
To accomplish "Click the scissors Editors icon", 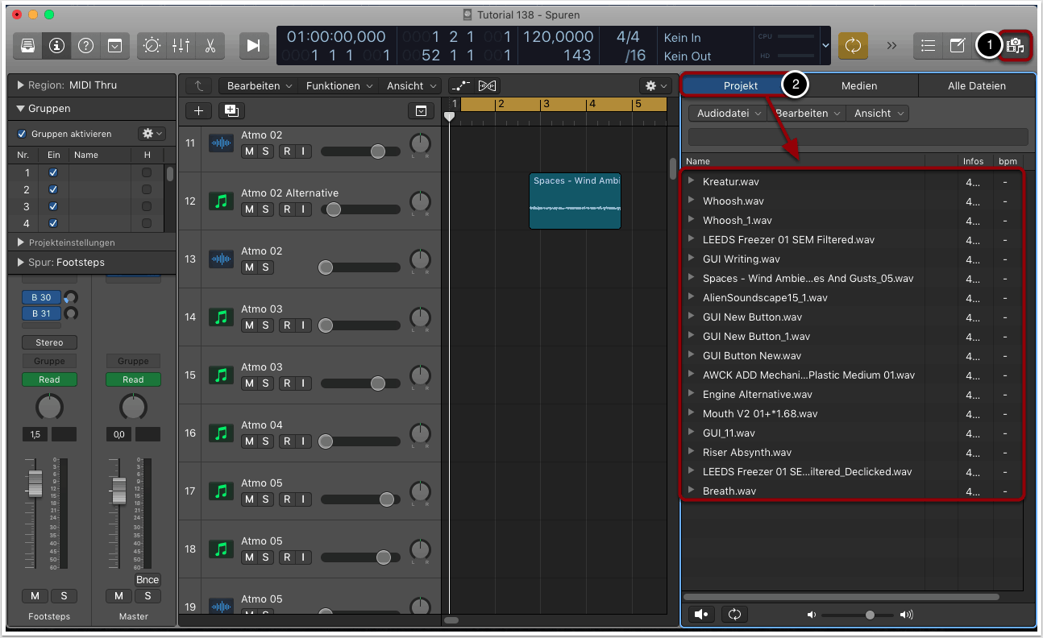I will pos(210,46).
